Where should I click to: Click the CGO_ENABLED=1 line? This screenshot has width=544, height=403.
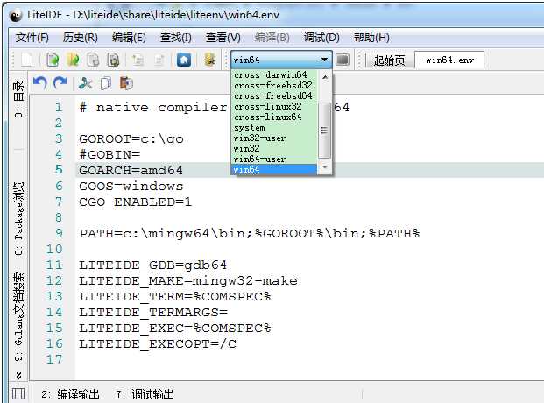(135, 201)
